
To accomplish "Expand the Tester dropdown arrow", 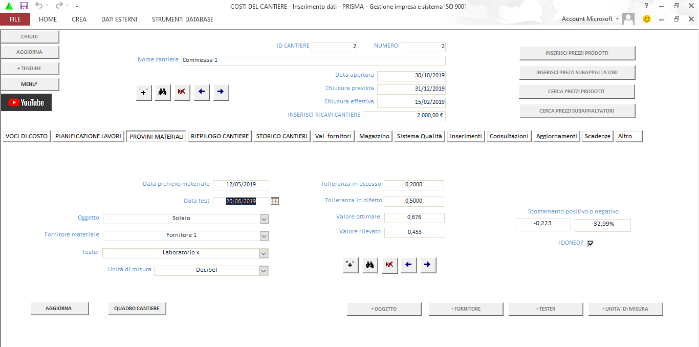I will click(x=264, y=253).
